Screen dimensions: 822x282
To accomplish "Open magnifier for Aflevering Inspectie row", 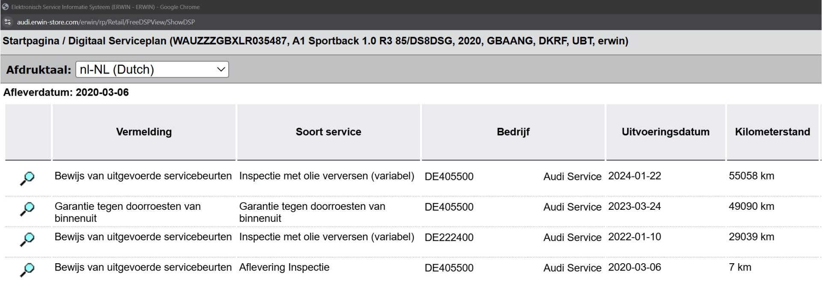I will pyautogui.click(x=27, y=270).
